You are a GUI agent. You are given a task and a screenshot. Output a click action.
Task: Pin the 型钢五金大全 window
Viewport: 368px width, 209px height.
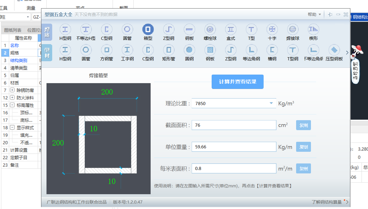click(x=330, y=14)
